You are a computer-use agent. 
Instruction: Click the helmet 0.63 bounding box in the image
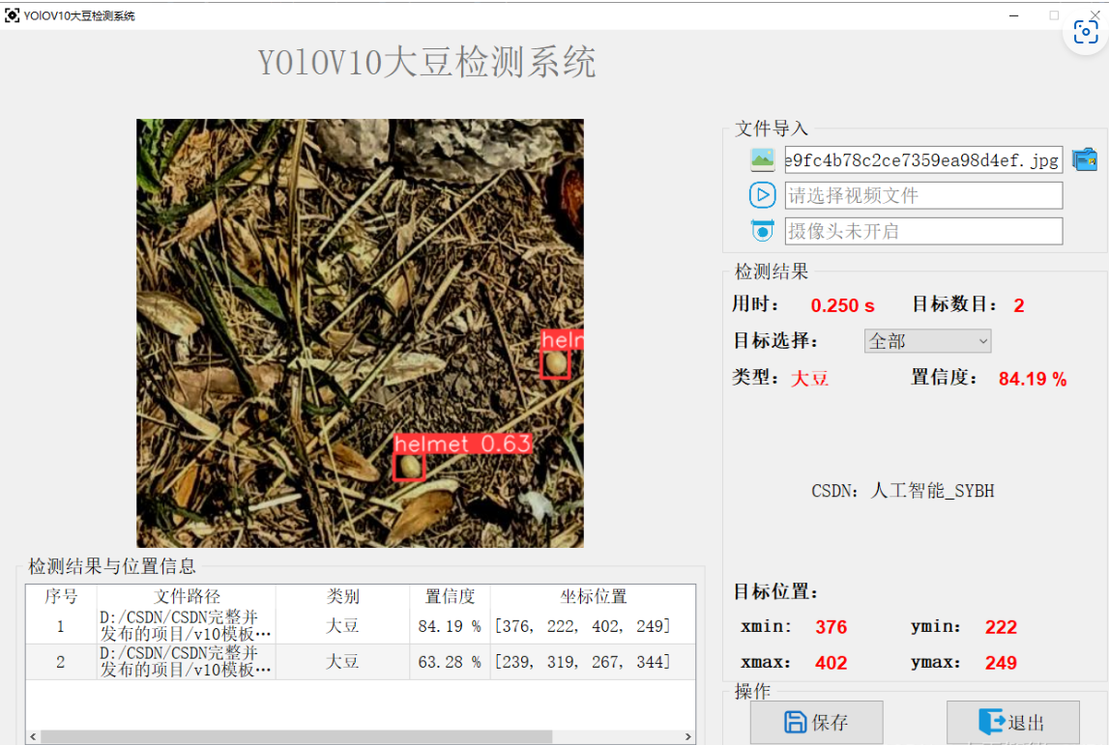click(408, 465)
